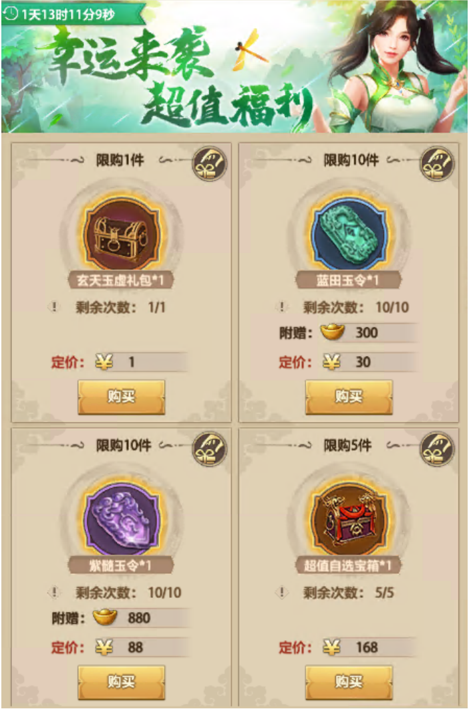This screenshot has width=469, height=709.
Task: Buy the 玄天玉虚礼包 for 1 yuan
Action: coord(121,397)
